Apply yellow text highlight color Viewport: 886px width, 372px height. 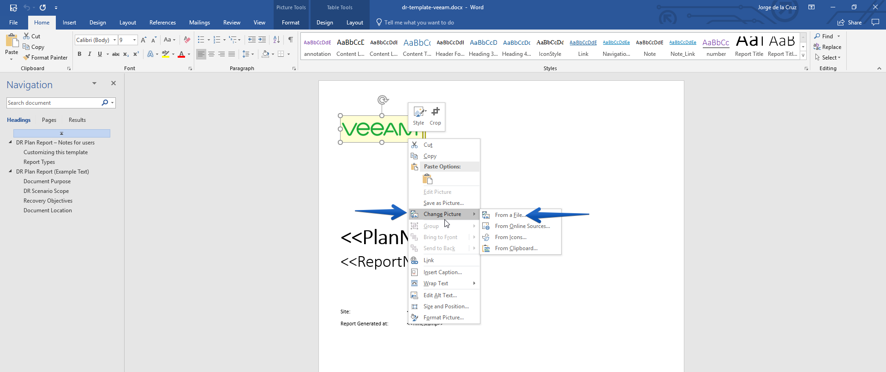(x=166, y=54)
